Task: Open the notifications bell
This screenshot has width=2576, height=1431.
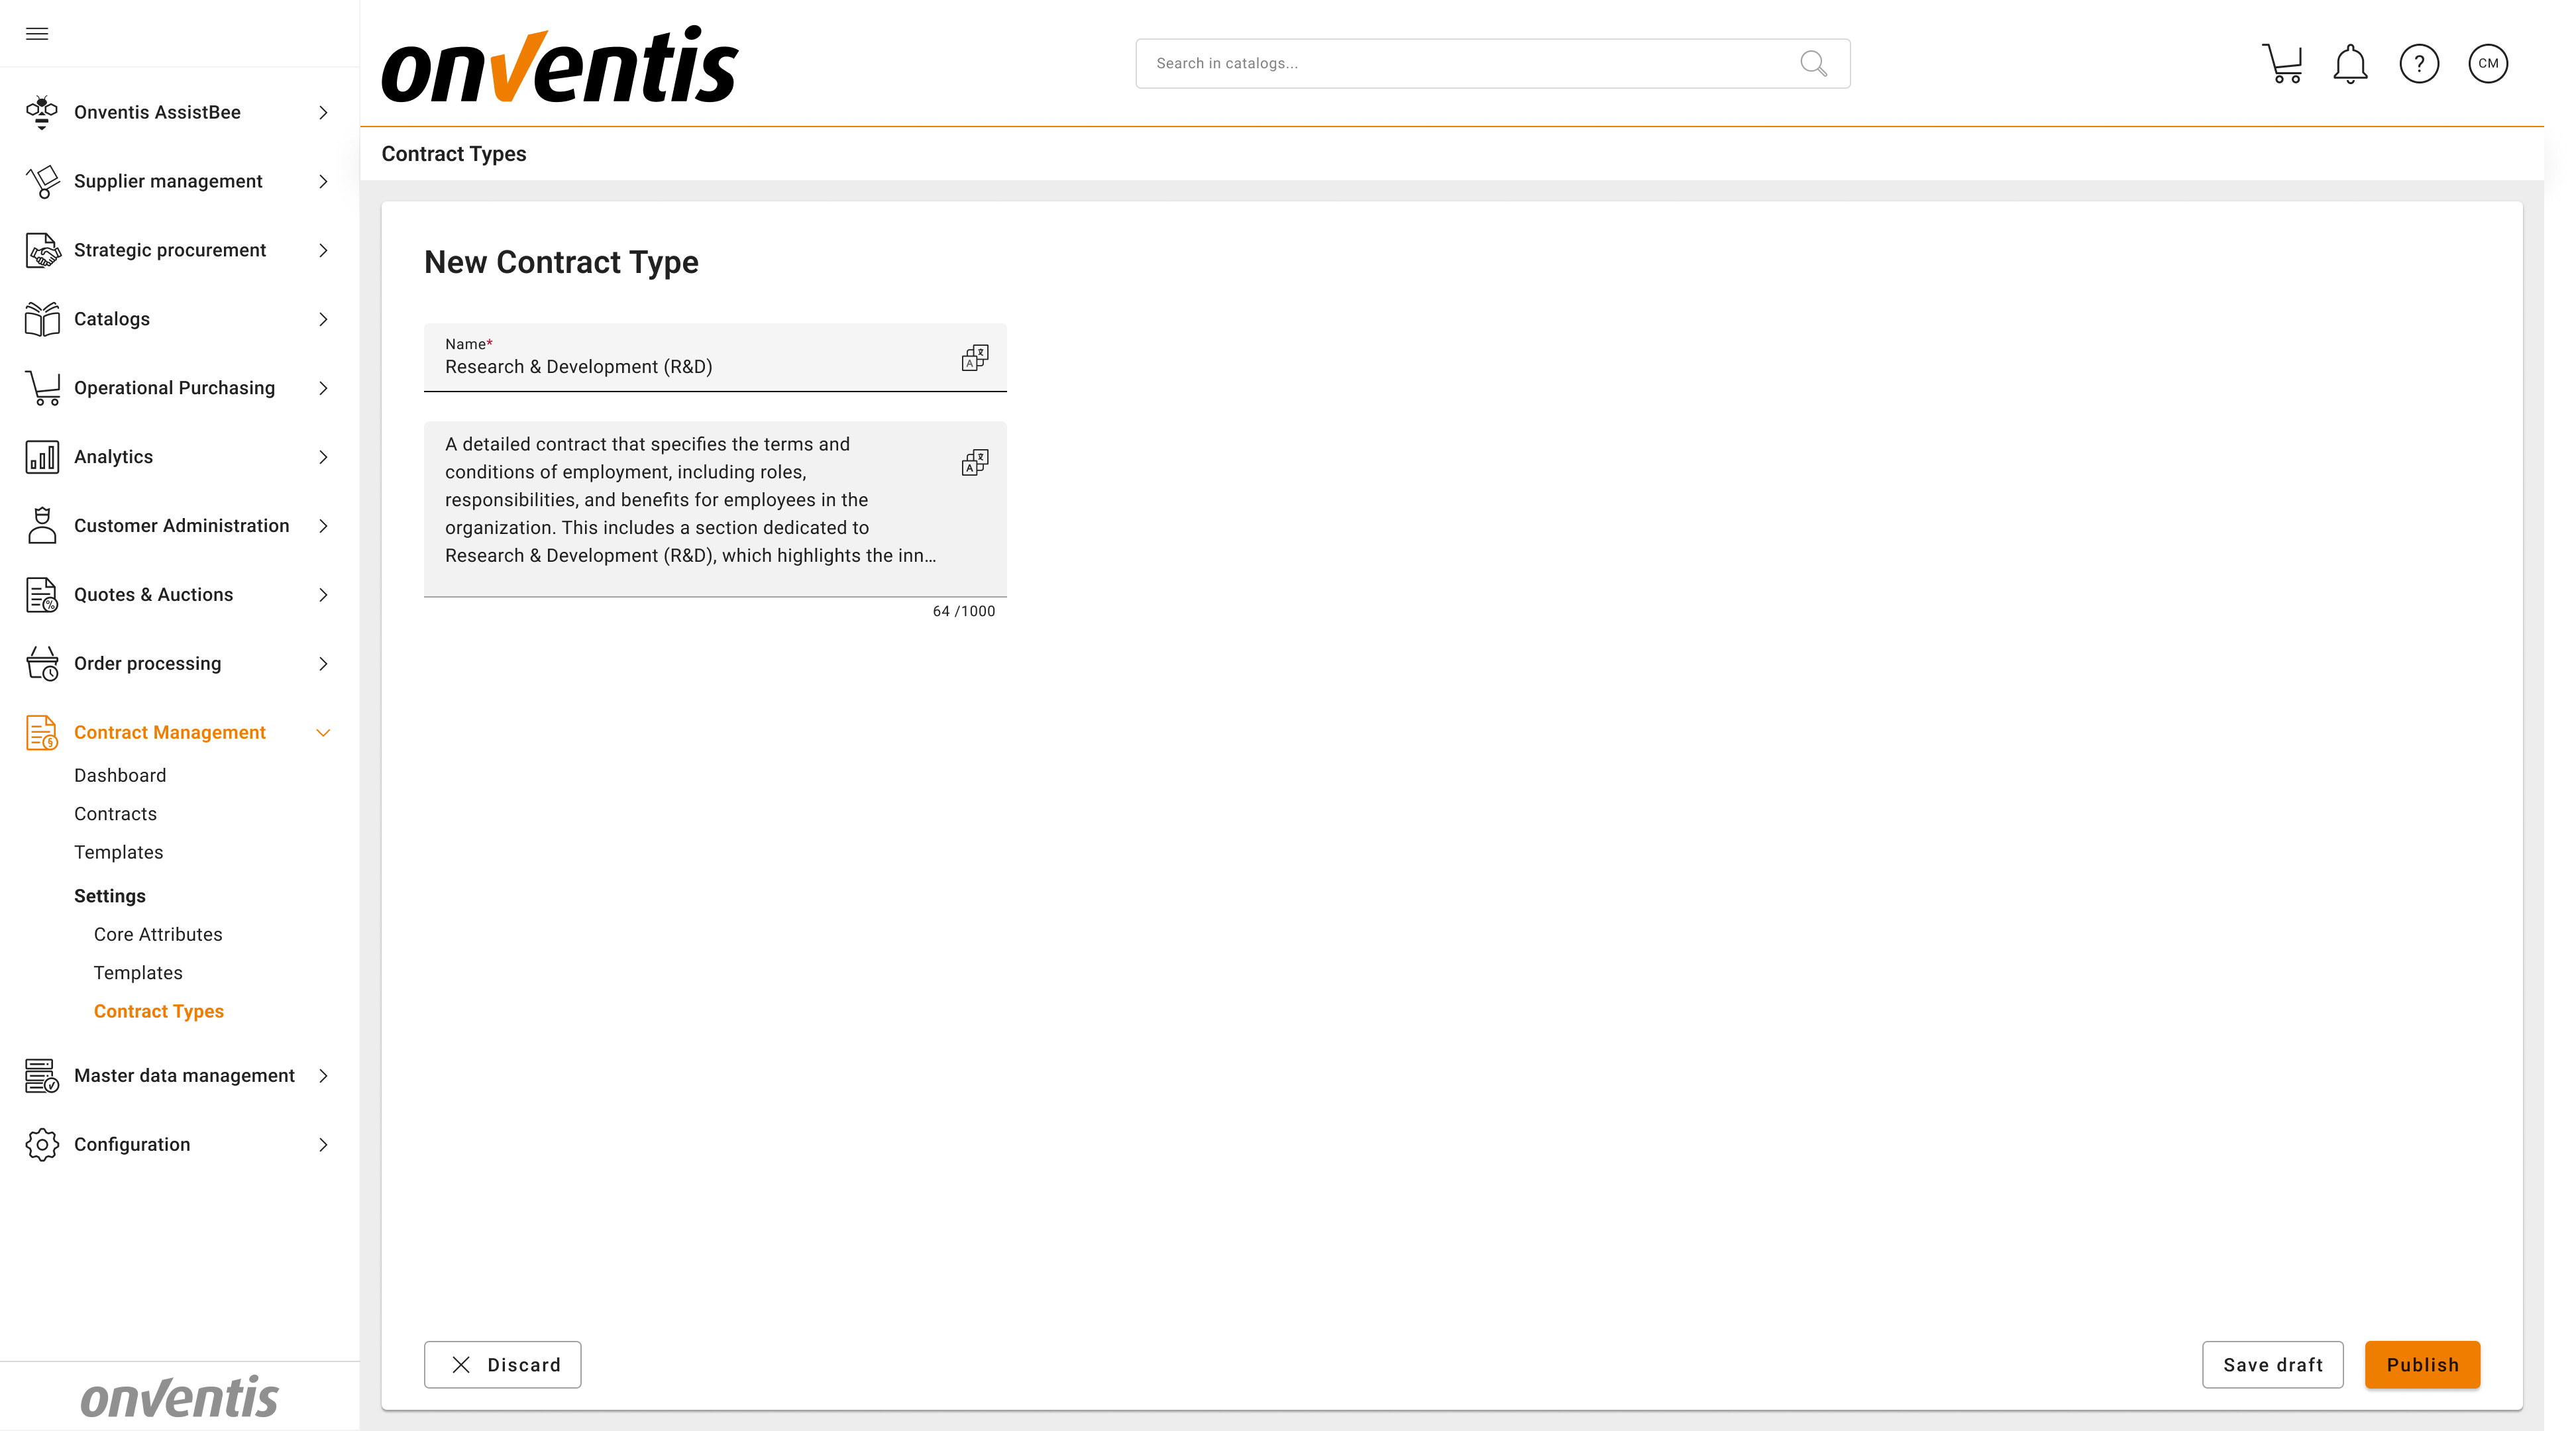Action: pyautogui.click(x=2350, y=64)
